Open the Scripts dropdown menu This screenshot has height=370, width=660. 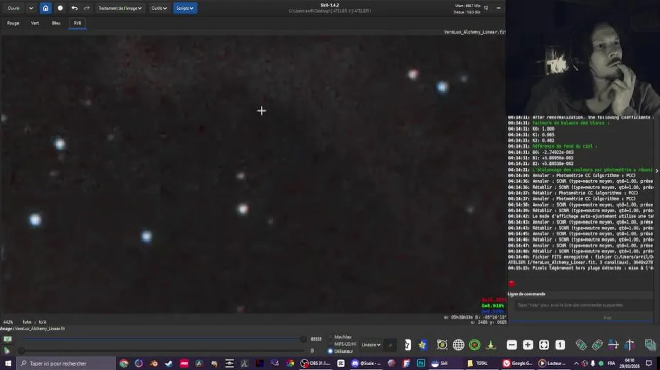point(185,8)
